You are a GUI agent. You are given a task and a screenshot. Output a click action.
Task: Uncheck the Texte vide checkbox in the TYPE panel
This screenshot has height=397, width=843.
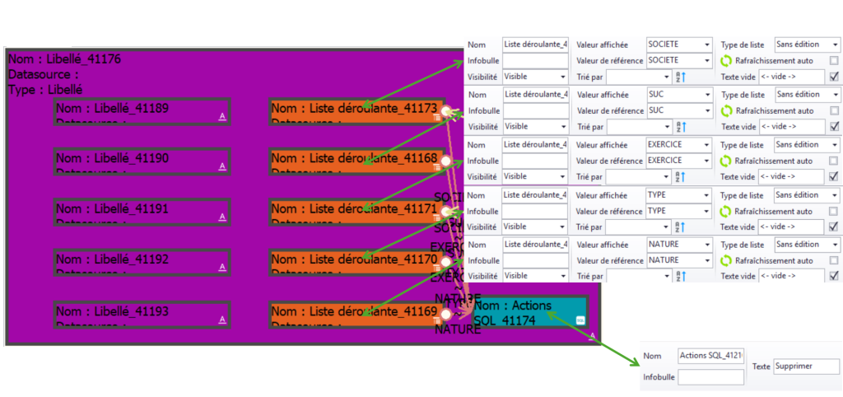[834, 227]
